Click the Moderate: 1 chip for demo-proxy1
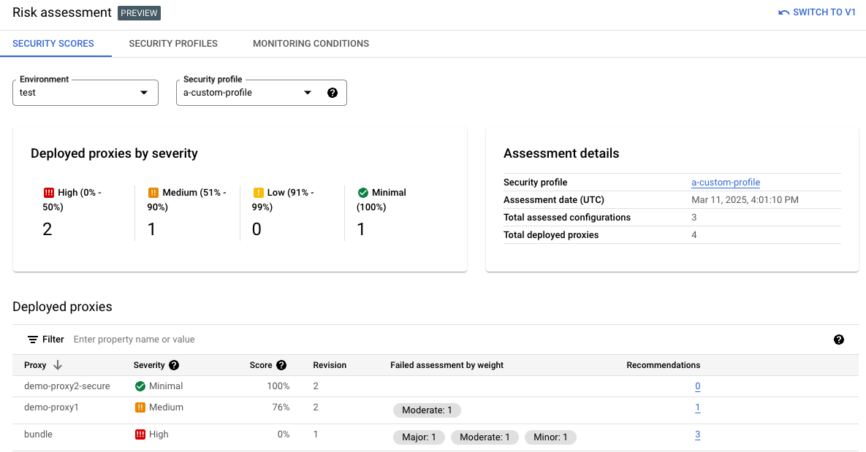This screenshot has height=452, width=866. 427,410
